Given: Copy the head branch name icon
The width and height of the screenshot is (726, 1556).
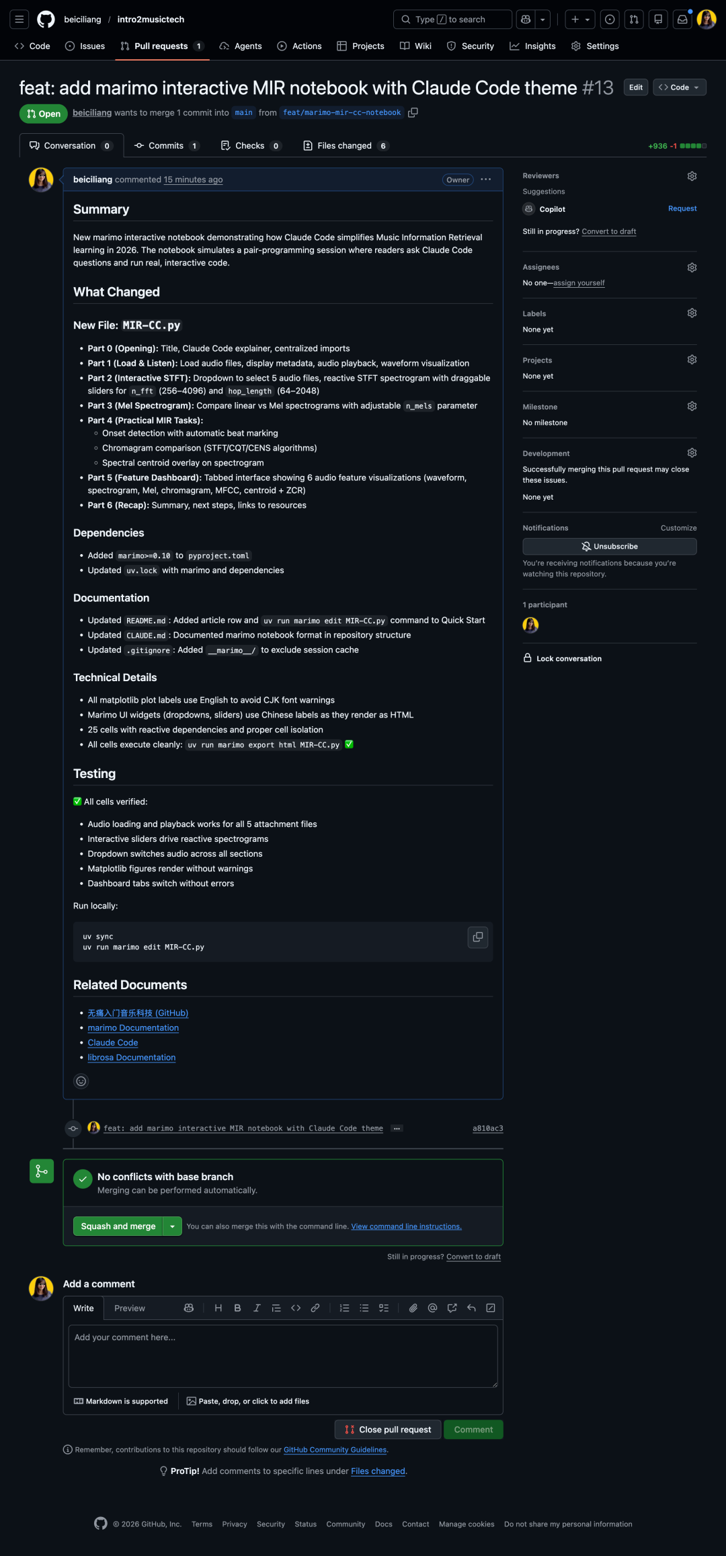Looking at the screenshot, I should point(413,112).
